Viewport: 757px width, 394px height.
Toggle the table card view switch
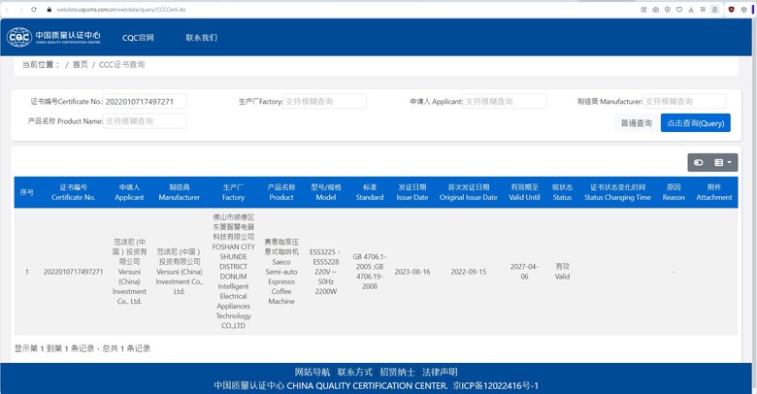pos(699,163)
